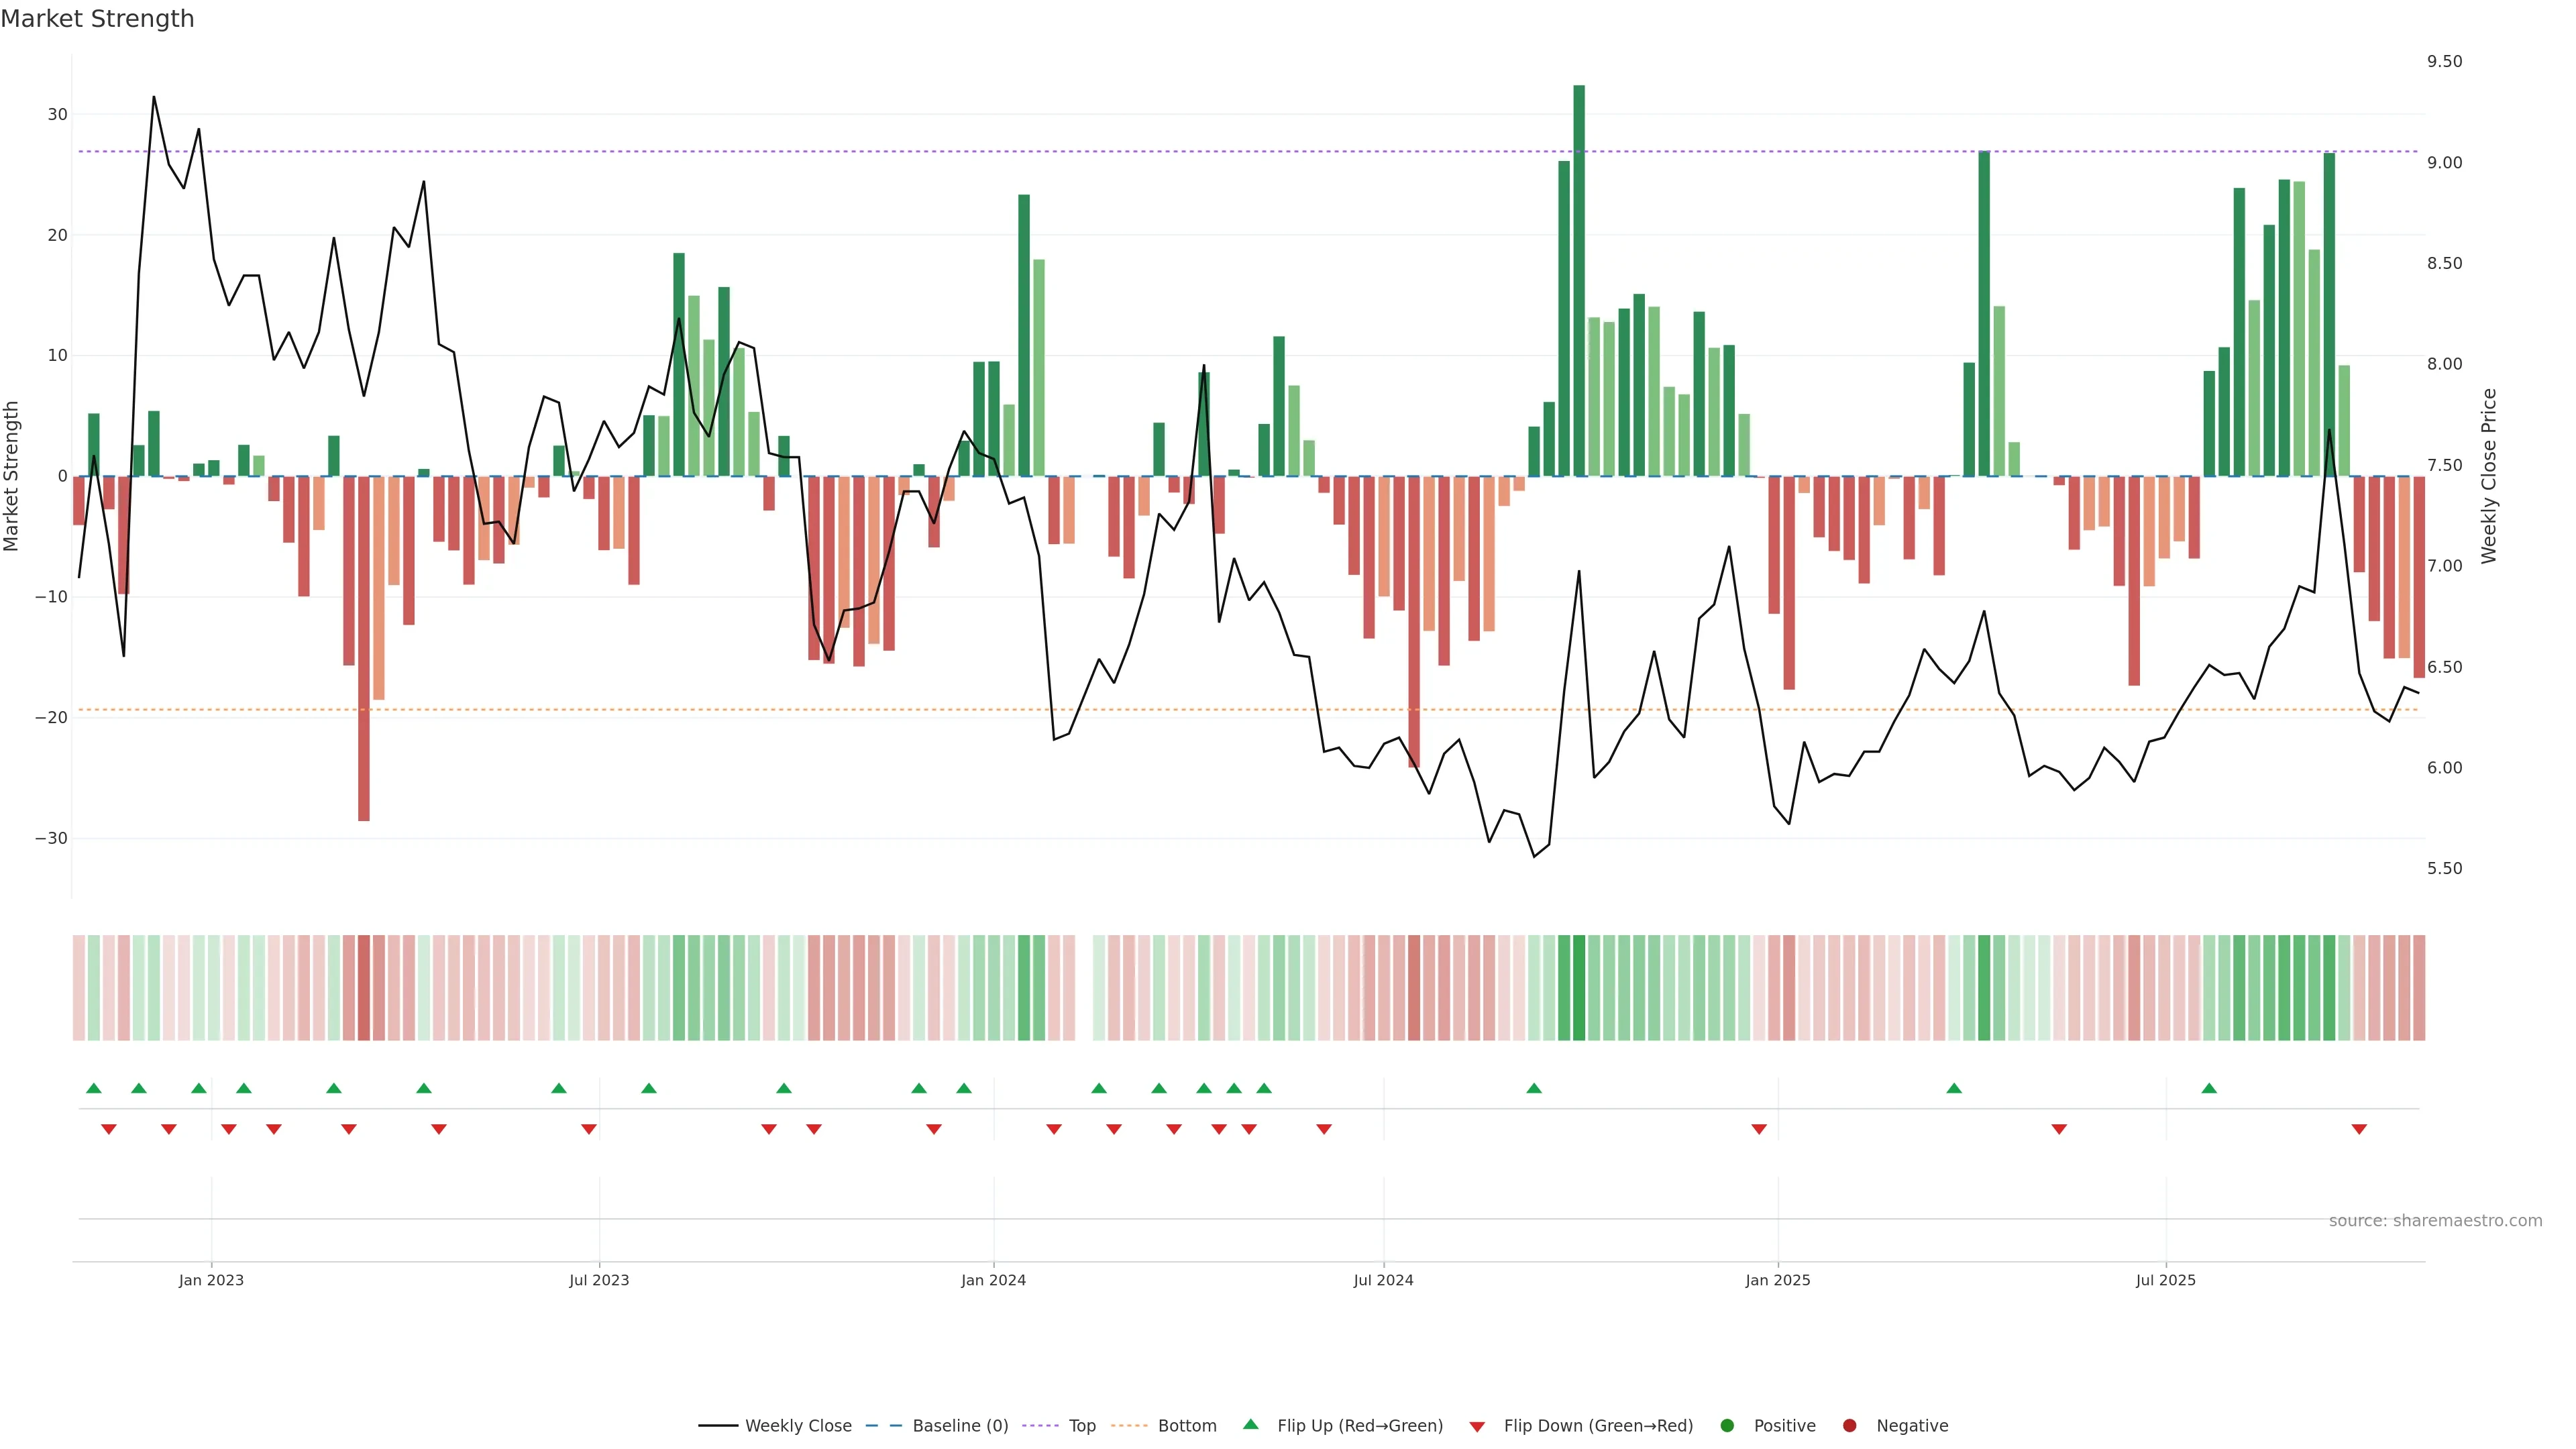Click the green Positive circle legend icon
The height and width of the screenshot is (1449, 2576).
[x=1727, y=1426]
